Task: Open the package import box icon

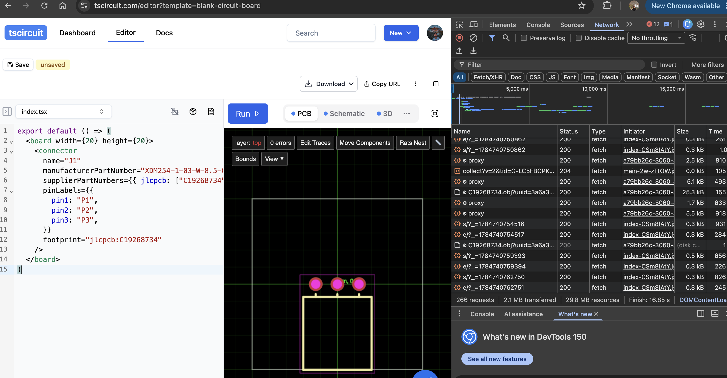Action: [193, 112]
